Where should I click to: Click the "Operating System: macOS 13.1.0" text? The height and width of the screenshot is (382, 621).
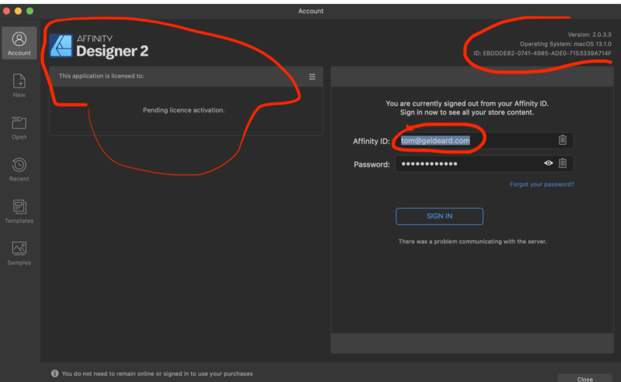566,44
